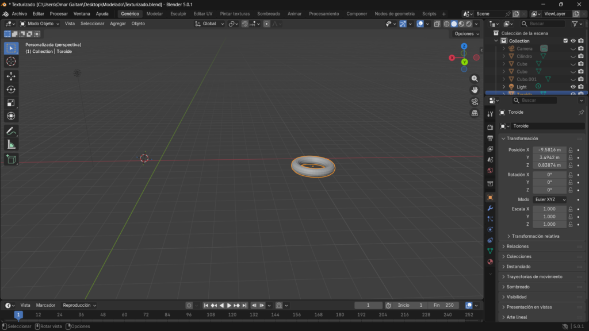Open the Procesar menu
The height and width of the screenshot is (331, 589).
pyautogui.click(x=59, y=13)
